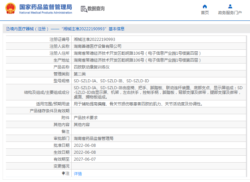This screenshot has height=182, width=250.
Task: Click the 注册人名称 row label
Action: (x=59, y=46)
